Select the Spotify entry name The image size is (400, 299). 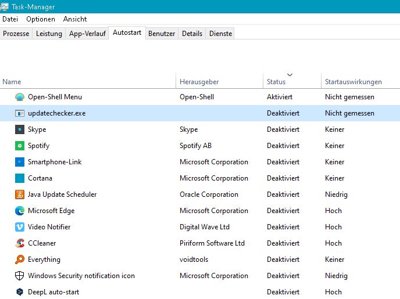tap(38, 146)
